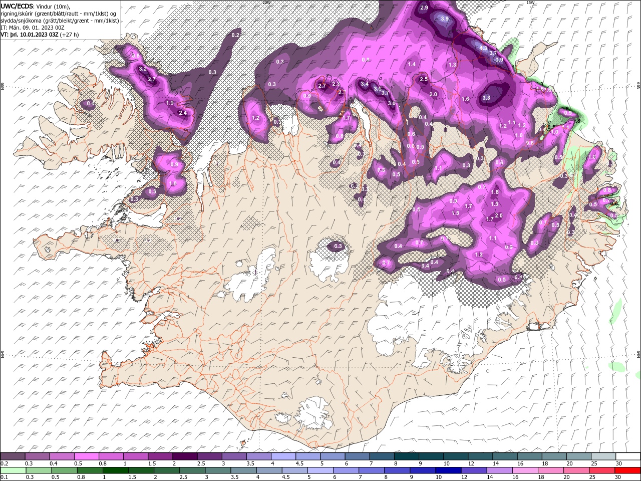Click the 1.6 value in the northeast

coord(466,99)
